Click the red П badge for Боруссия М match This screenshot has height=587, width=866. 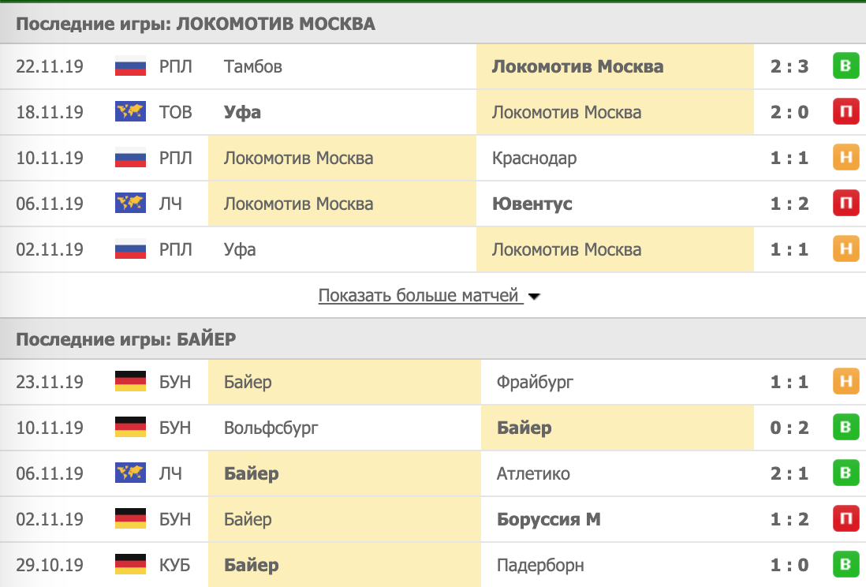pos(845,519)
